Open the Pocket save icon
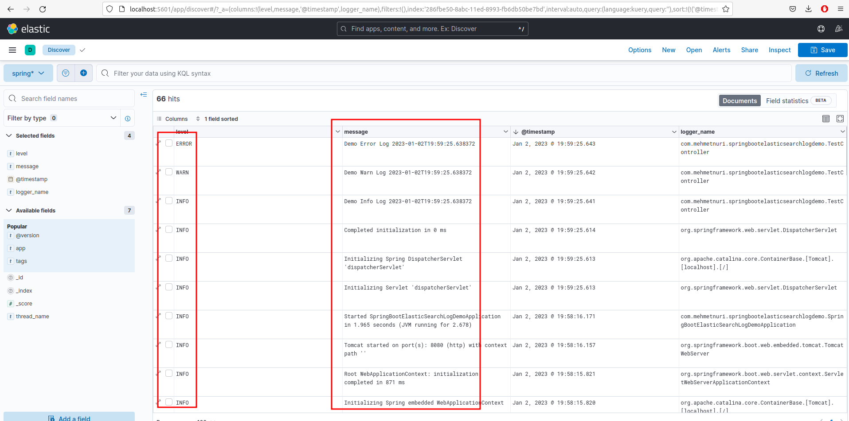The image size is (849, 421). click(793, 9)
